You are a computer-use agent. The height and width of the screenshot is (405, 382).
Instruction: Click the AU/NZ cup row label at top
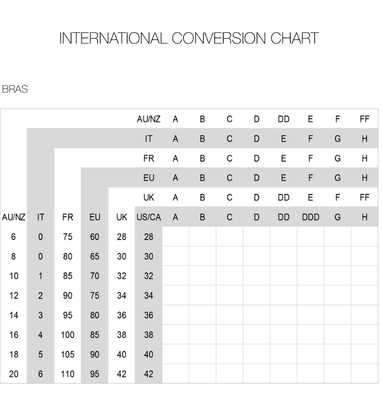pyautogui.click(x=149, y=119)
